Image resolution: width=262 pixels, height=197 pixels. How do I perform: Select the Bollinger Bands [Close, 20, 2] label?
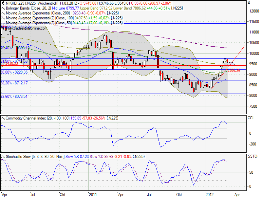tap(28, 8)
